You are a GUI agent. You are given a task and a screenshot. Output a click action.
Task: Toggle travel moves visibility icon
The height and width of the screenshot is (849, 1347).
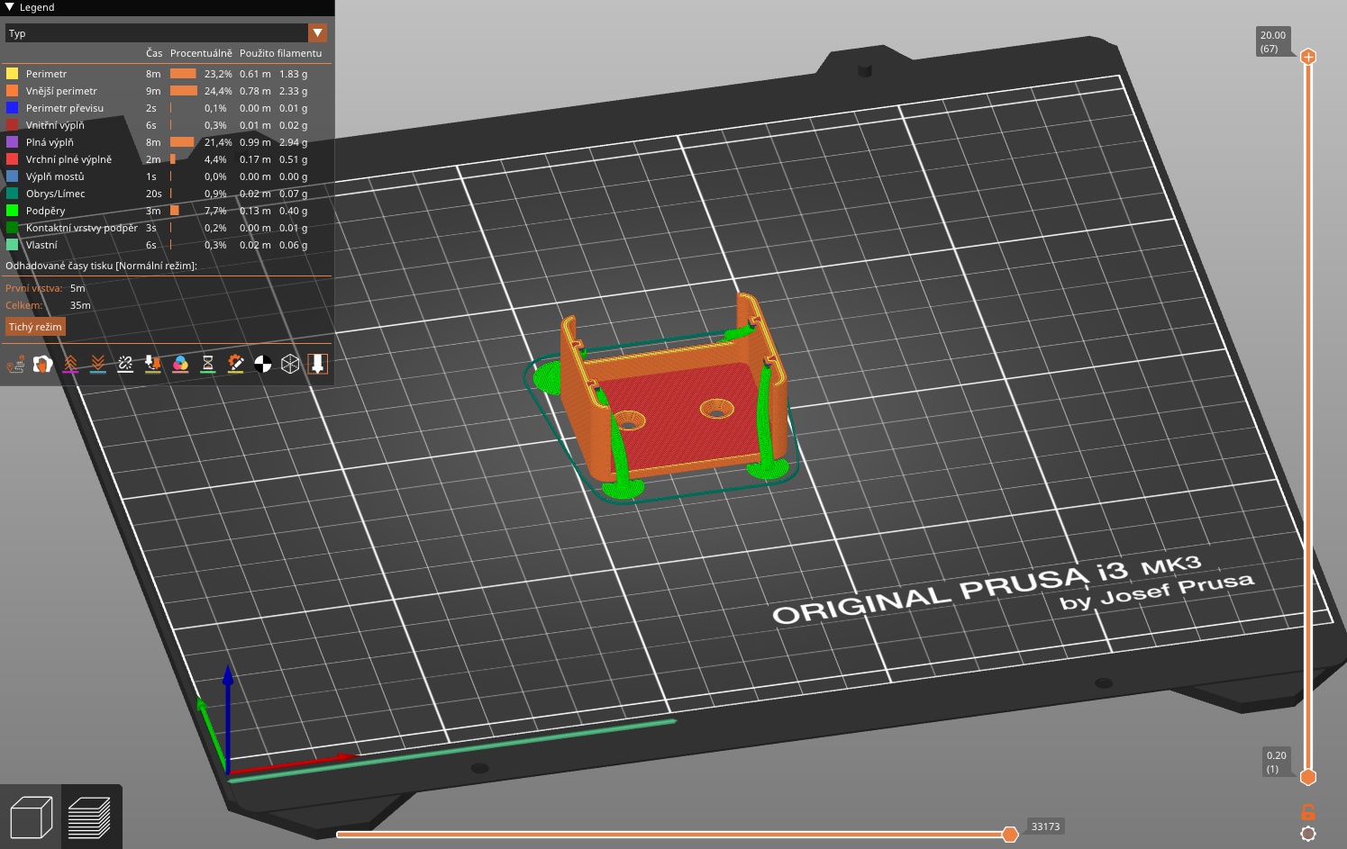pyautogui.click(x=16, y=364)
